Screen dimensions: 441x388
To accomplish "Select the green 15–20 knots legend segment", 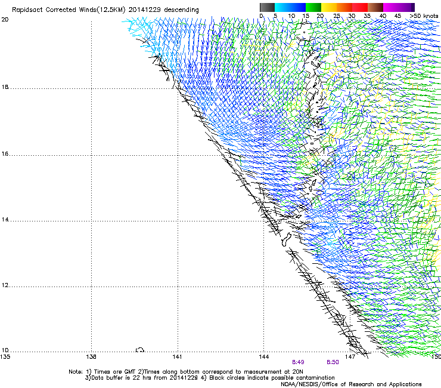I will click(x=313, y=7).
